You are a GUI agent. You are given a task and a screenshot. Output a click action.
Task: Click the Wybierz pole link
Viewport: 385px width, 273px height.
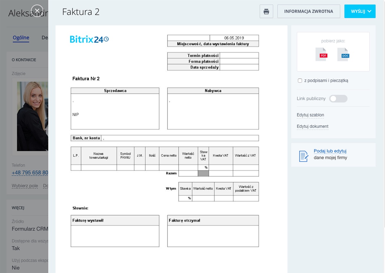25,186
